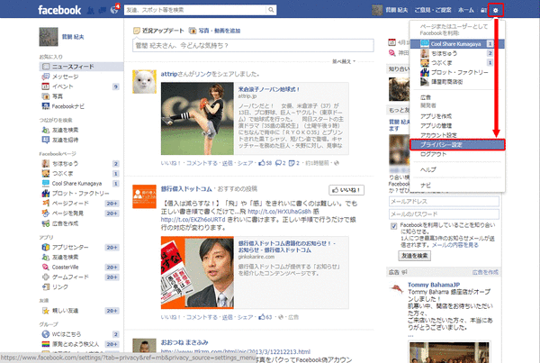
Task: Open attrip profile link in post
Action: pos(169,74)
